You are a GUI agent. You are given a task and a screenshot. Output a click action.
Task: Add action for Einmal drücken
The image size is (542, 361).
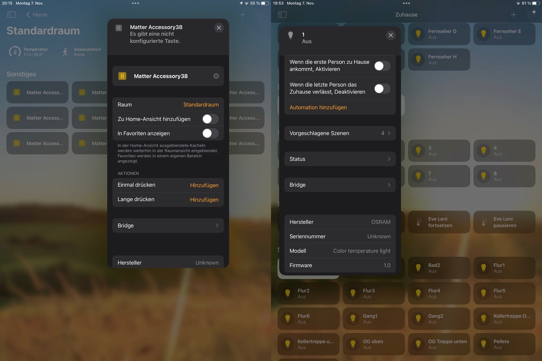point(204,185)
